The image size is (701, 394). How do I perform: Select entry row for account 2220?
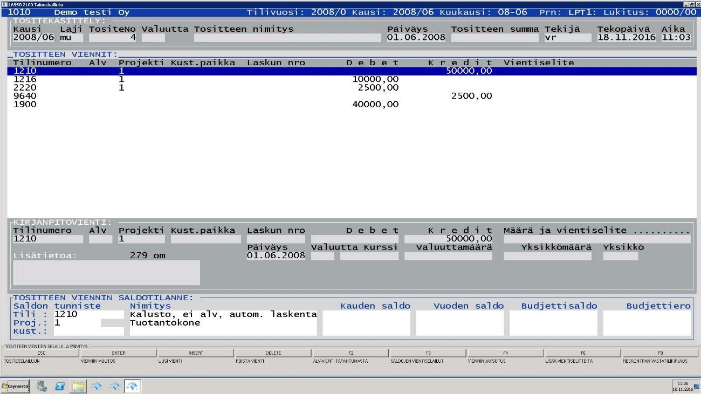tap(352, 88)
